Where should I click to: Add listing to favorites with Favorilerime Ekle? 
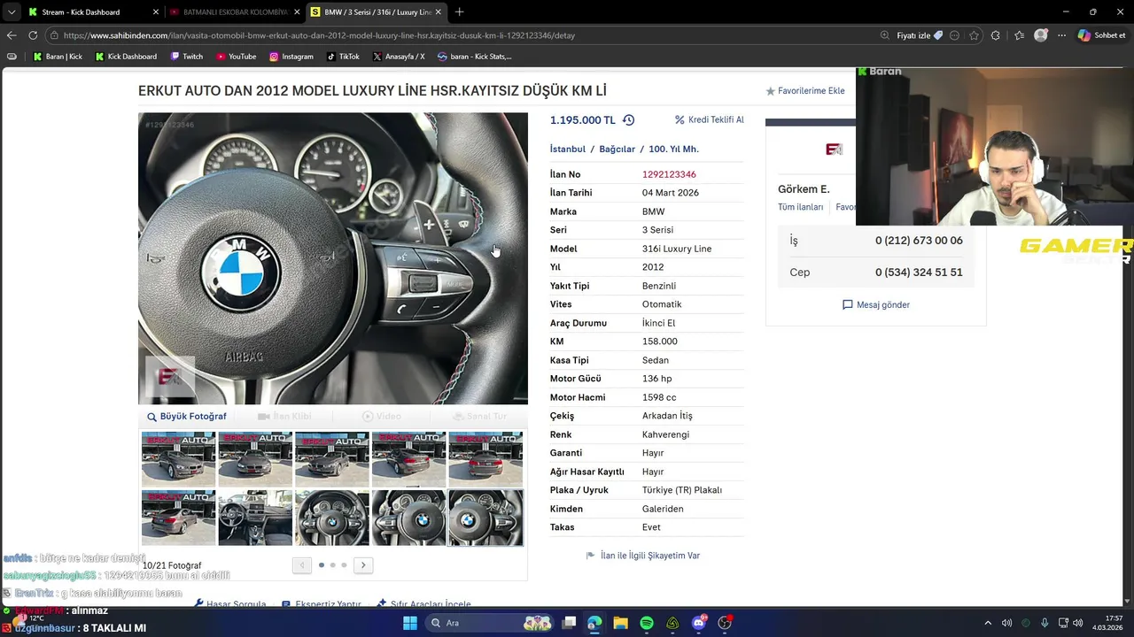click(805, 91)
